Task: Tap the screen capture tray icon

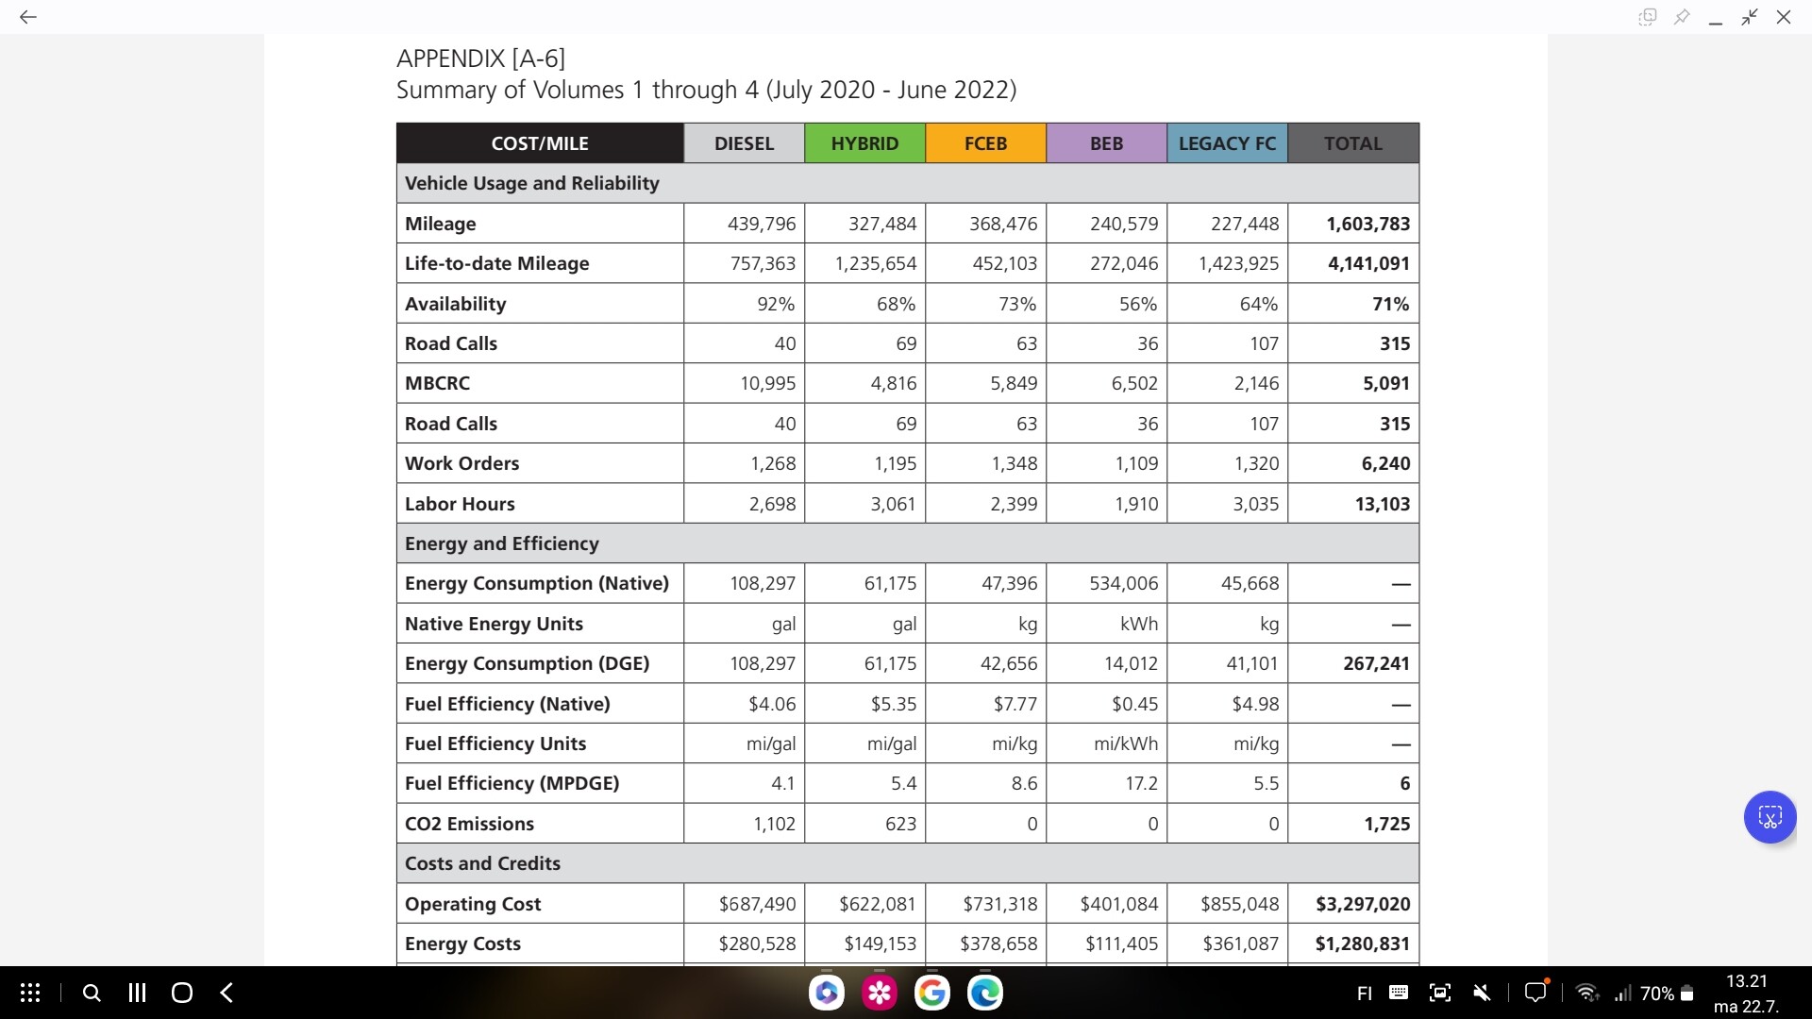Action: (1440, 993)
